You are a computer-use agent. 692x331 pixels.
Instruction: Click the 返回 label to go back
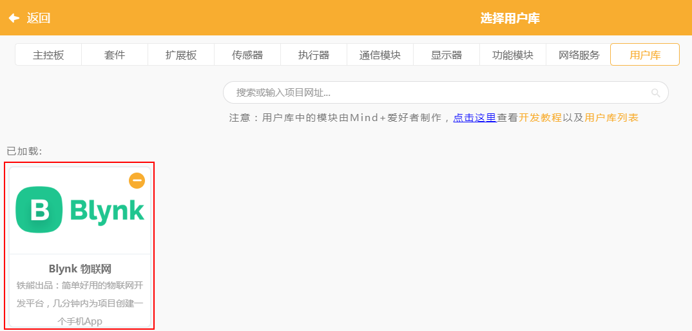point(39,18)
